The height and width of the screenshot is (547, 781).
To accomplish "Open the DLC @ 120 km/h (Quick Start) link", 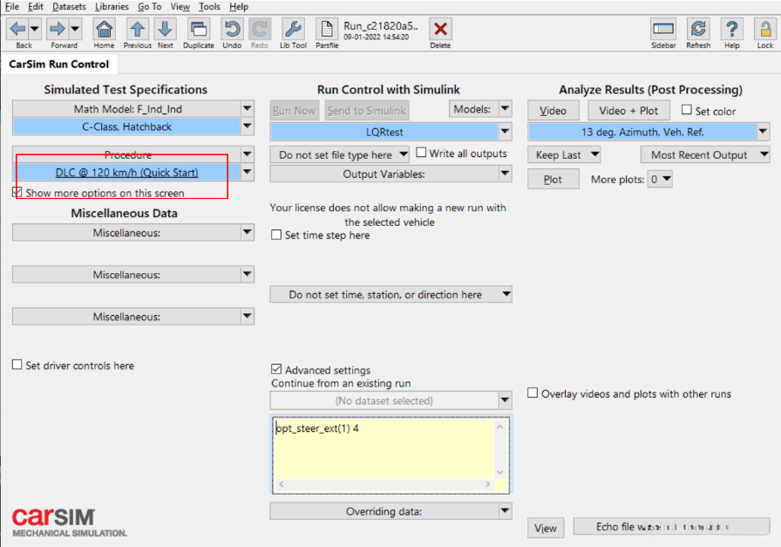I will coord(126,172).
